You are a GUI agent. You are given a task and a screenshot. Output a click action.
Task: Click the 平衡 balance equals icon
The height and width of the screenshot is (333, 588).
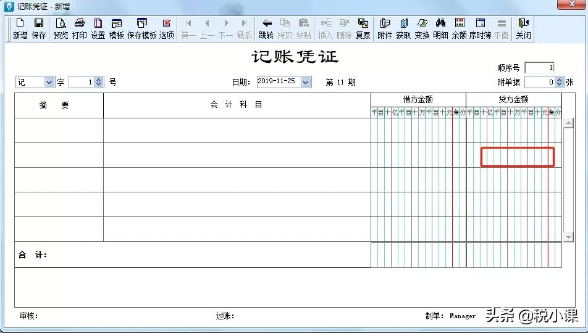tap(502, 28)
